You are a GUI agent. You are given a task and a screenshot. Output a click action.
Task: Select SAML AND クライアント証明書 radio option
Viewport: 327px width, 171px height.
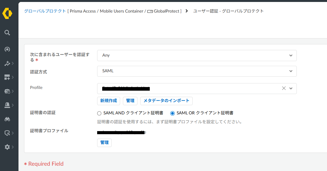point(99,113)
